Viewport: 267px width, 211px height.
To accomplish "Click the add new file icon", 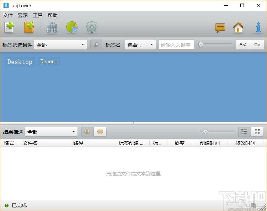I will [x=9, y=27].
